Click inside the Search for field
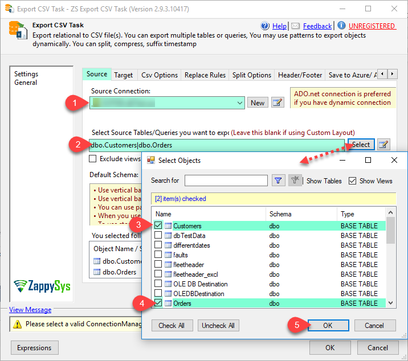 226,180
